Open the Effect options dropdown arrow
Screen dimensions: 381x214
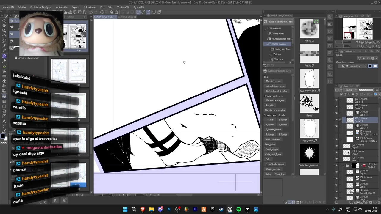[376, 58]
